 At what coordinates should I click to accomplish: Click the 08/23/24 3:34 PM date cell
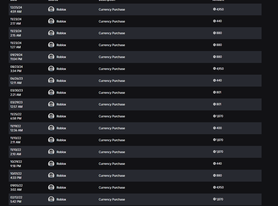[16, 69]
